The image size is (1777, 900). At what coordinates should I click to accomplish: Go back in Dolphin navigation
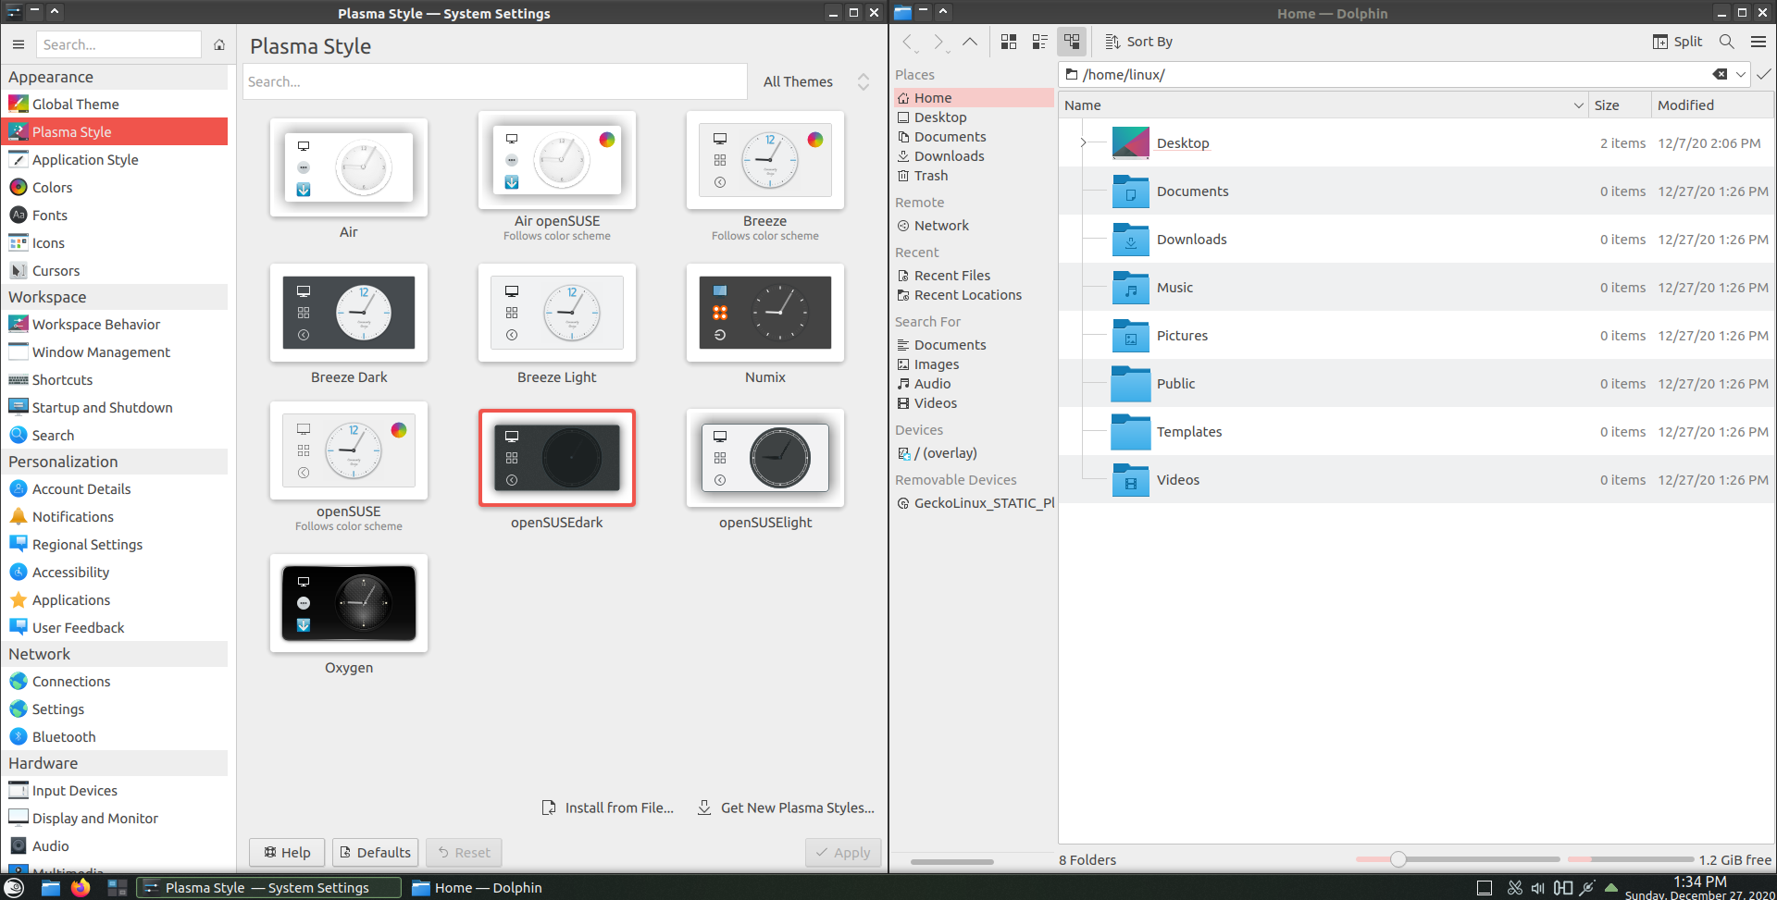(x=909, y=42)
